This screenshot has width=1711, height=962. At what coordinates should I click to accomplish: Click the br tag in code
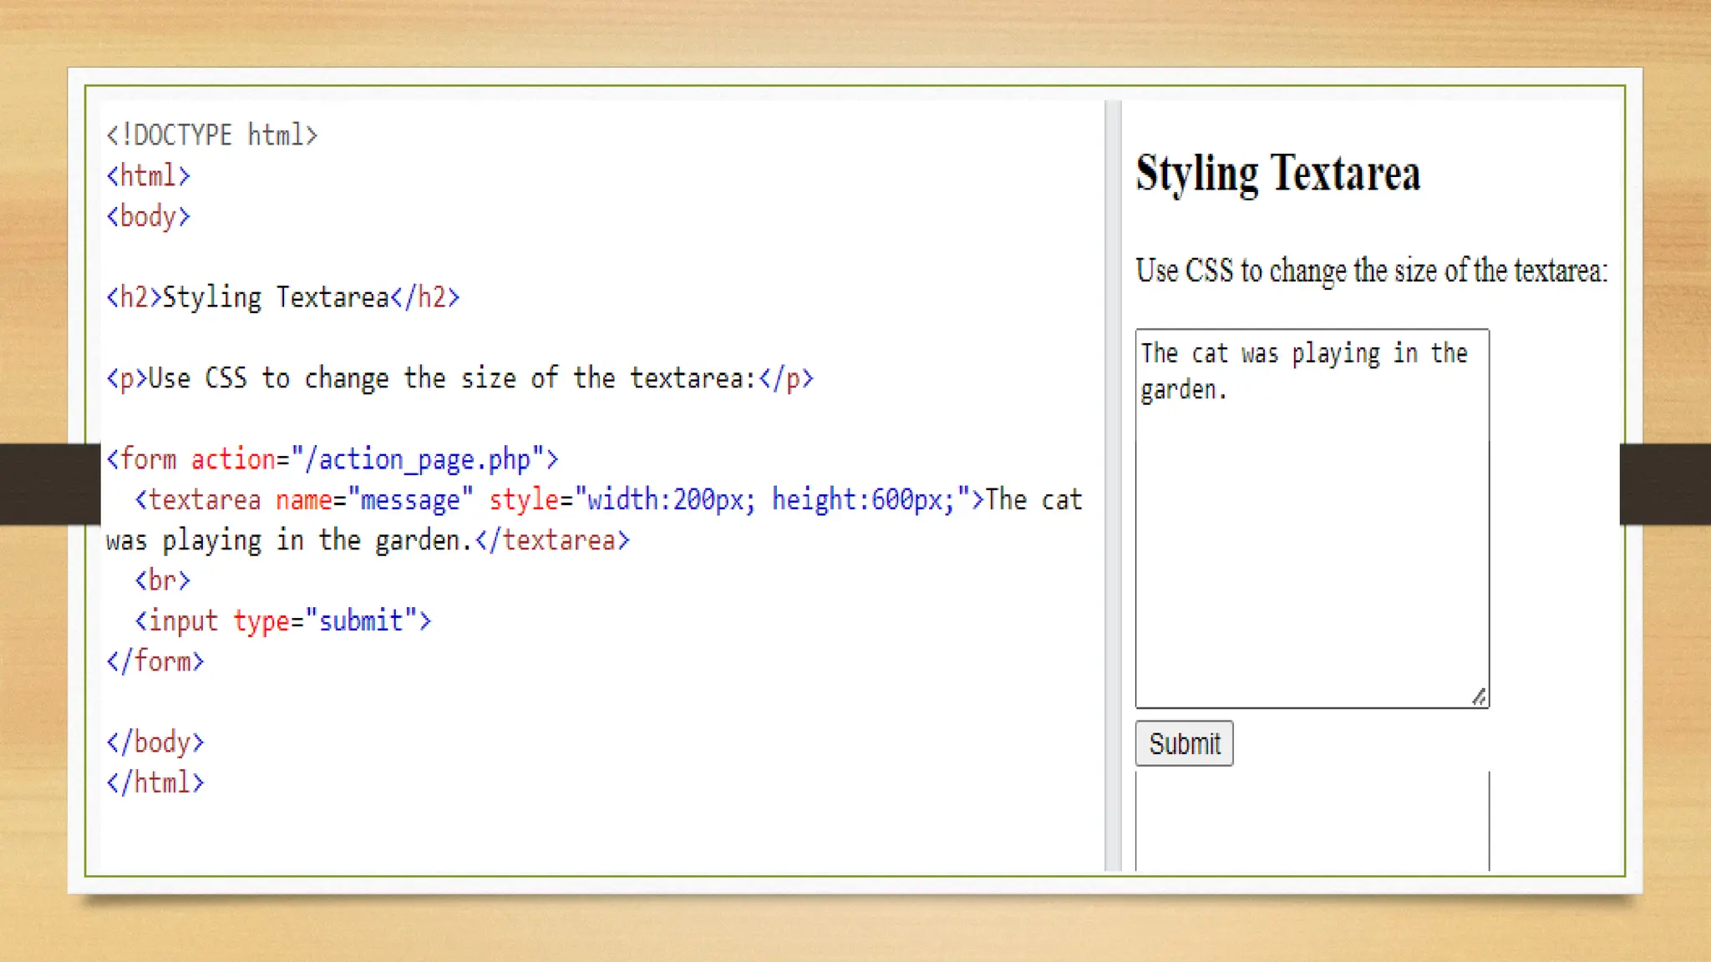tap(162, 580)
